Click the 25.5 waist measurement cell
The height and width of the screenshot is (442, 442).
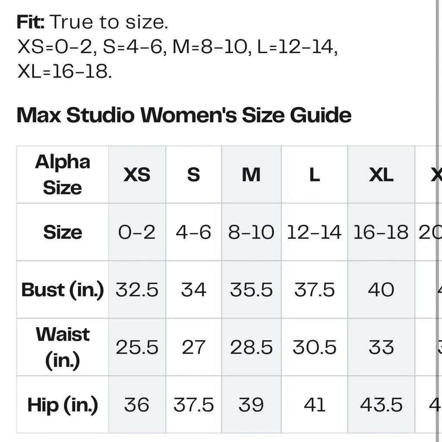click(137, 347)
